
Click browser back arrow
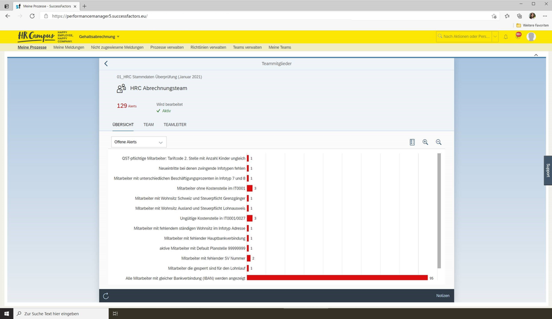pos(8,16)
